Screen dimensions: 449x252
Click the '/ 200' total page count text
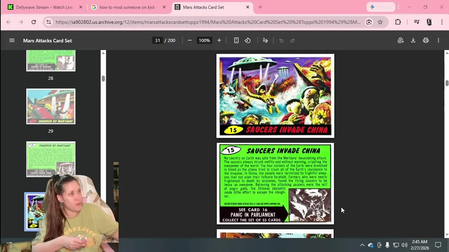[170, 41]
